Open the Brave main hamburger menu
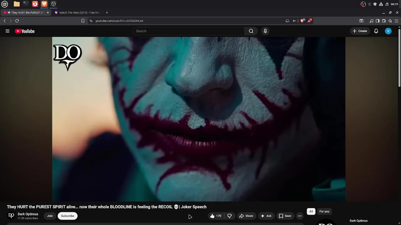401x225 pixels. pos(396,21)
